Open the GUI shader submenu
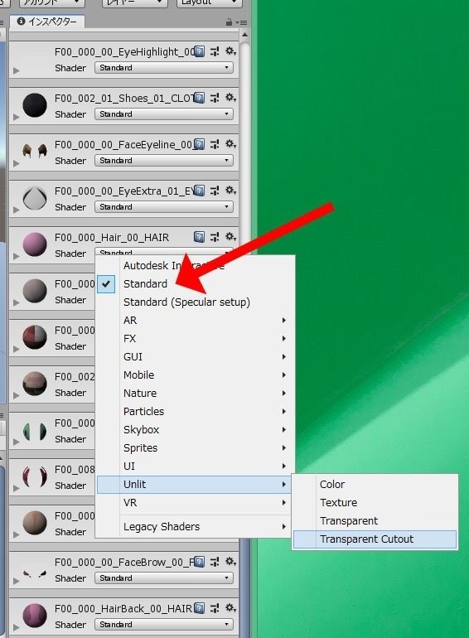The height and width of the screenshot is (638, 469). 194,357
